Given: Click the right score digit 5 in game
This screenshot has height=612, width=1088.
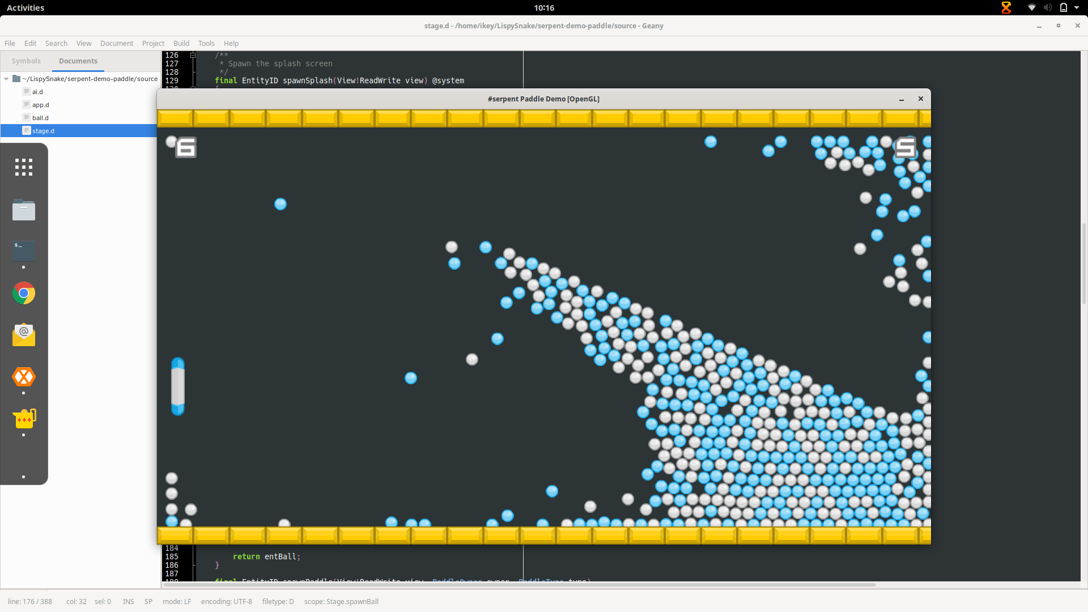Looking at the screenshot, I should click(905, 147).
